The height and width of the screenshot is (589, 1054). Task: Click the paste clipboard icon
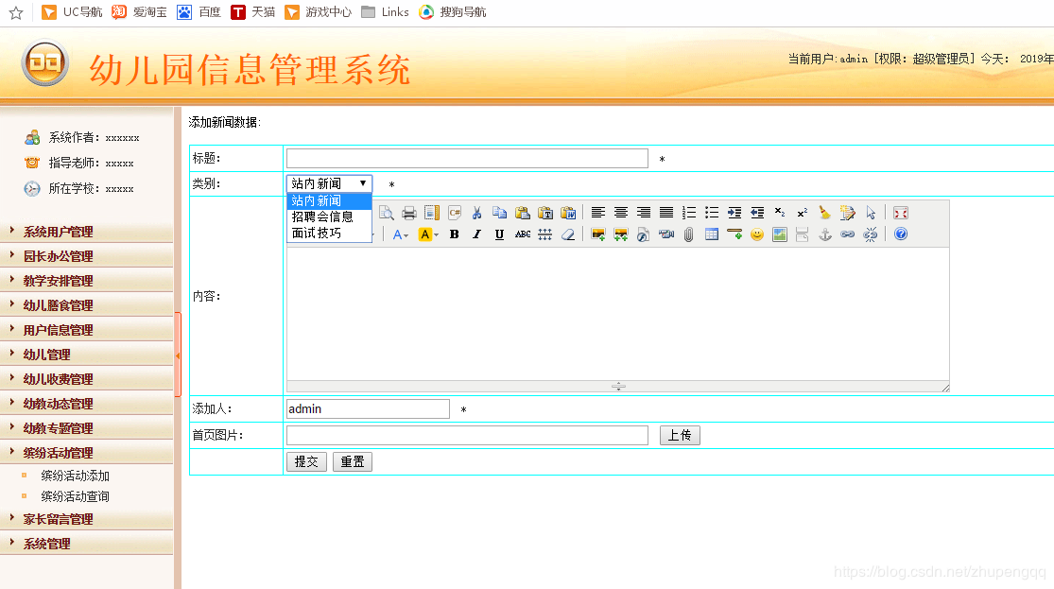coord(523,213)
